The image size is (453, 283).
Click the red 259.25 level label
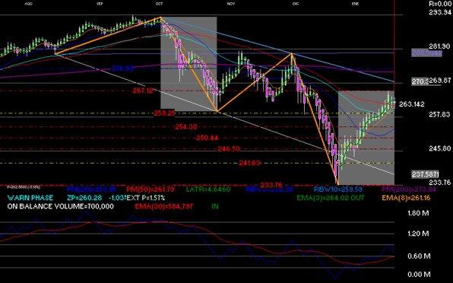(164, 113)
